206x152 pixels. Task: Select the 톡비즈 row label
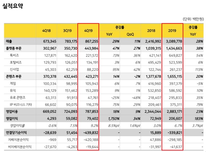pyautogui.click(x=14, y=55)
